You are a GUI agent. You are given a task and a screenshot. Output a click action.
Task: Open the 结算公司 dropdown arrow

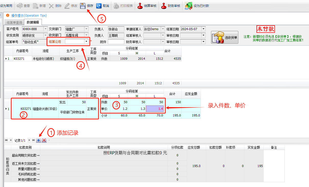click(x=86, y=41)
